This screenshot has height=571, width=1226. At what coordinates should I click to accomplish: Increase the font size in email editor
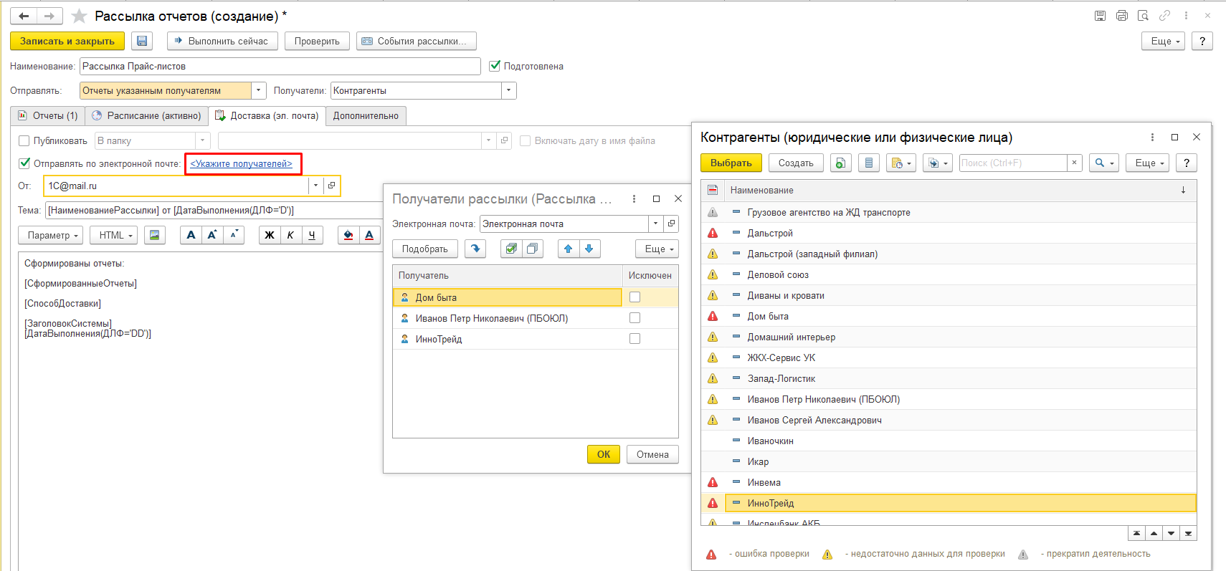(212, 235)
